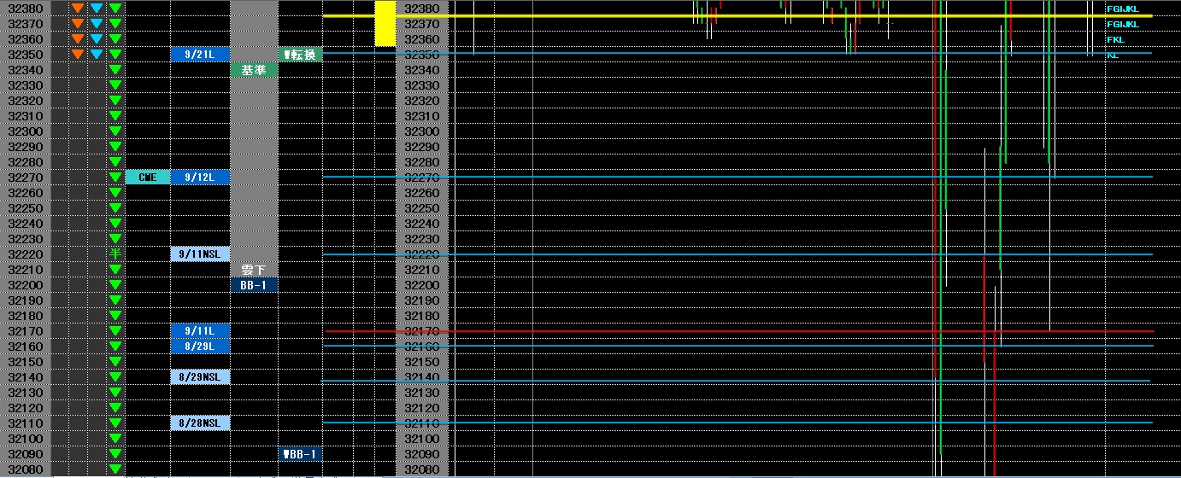The width and height of the screenshot is (1181, 478).
Task: Click the green 半 symbol in the 32220 row
Action: tap(115, 254)
